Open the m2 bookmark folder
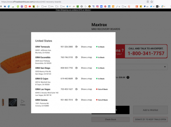The height and width of the screenshot is (127, 171). (x=44, y=7)
